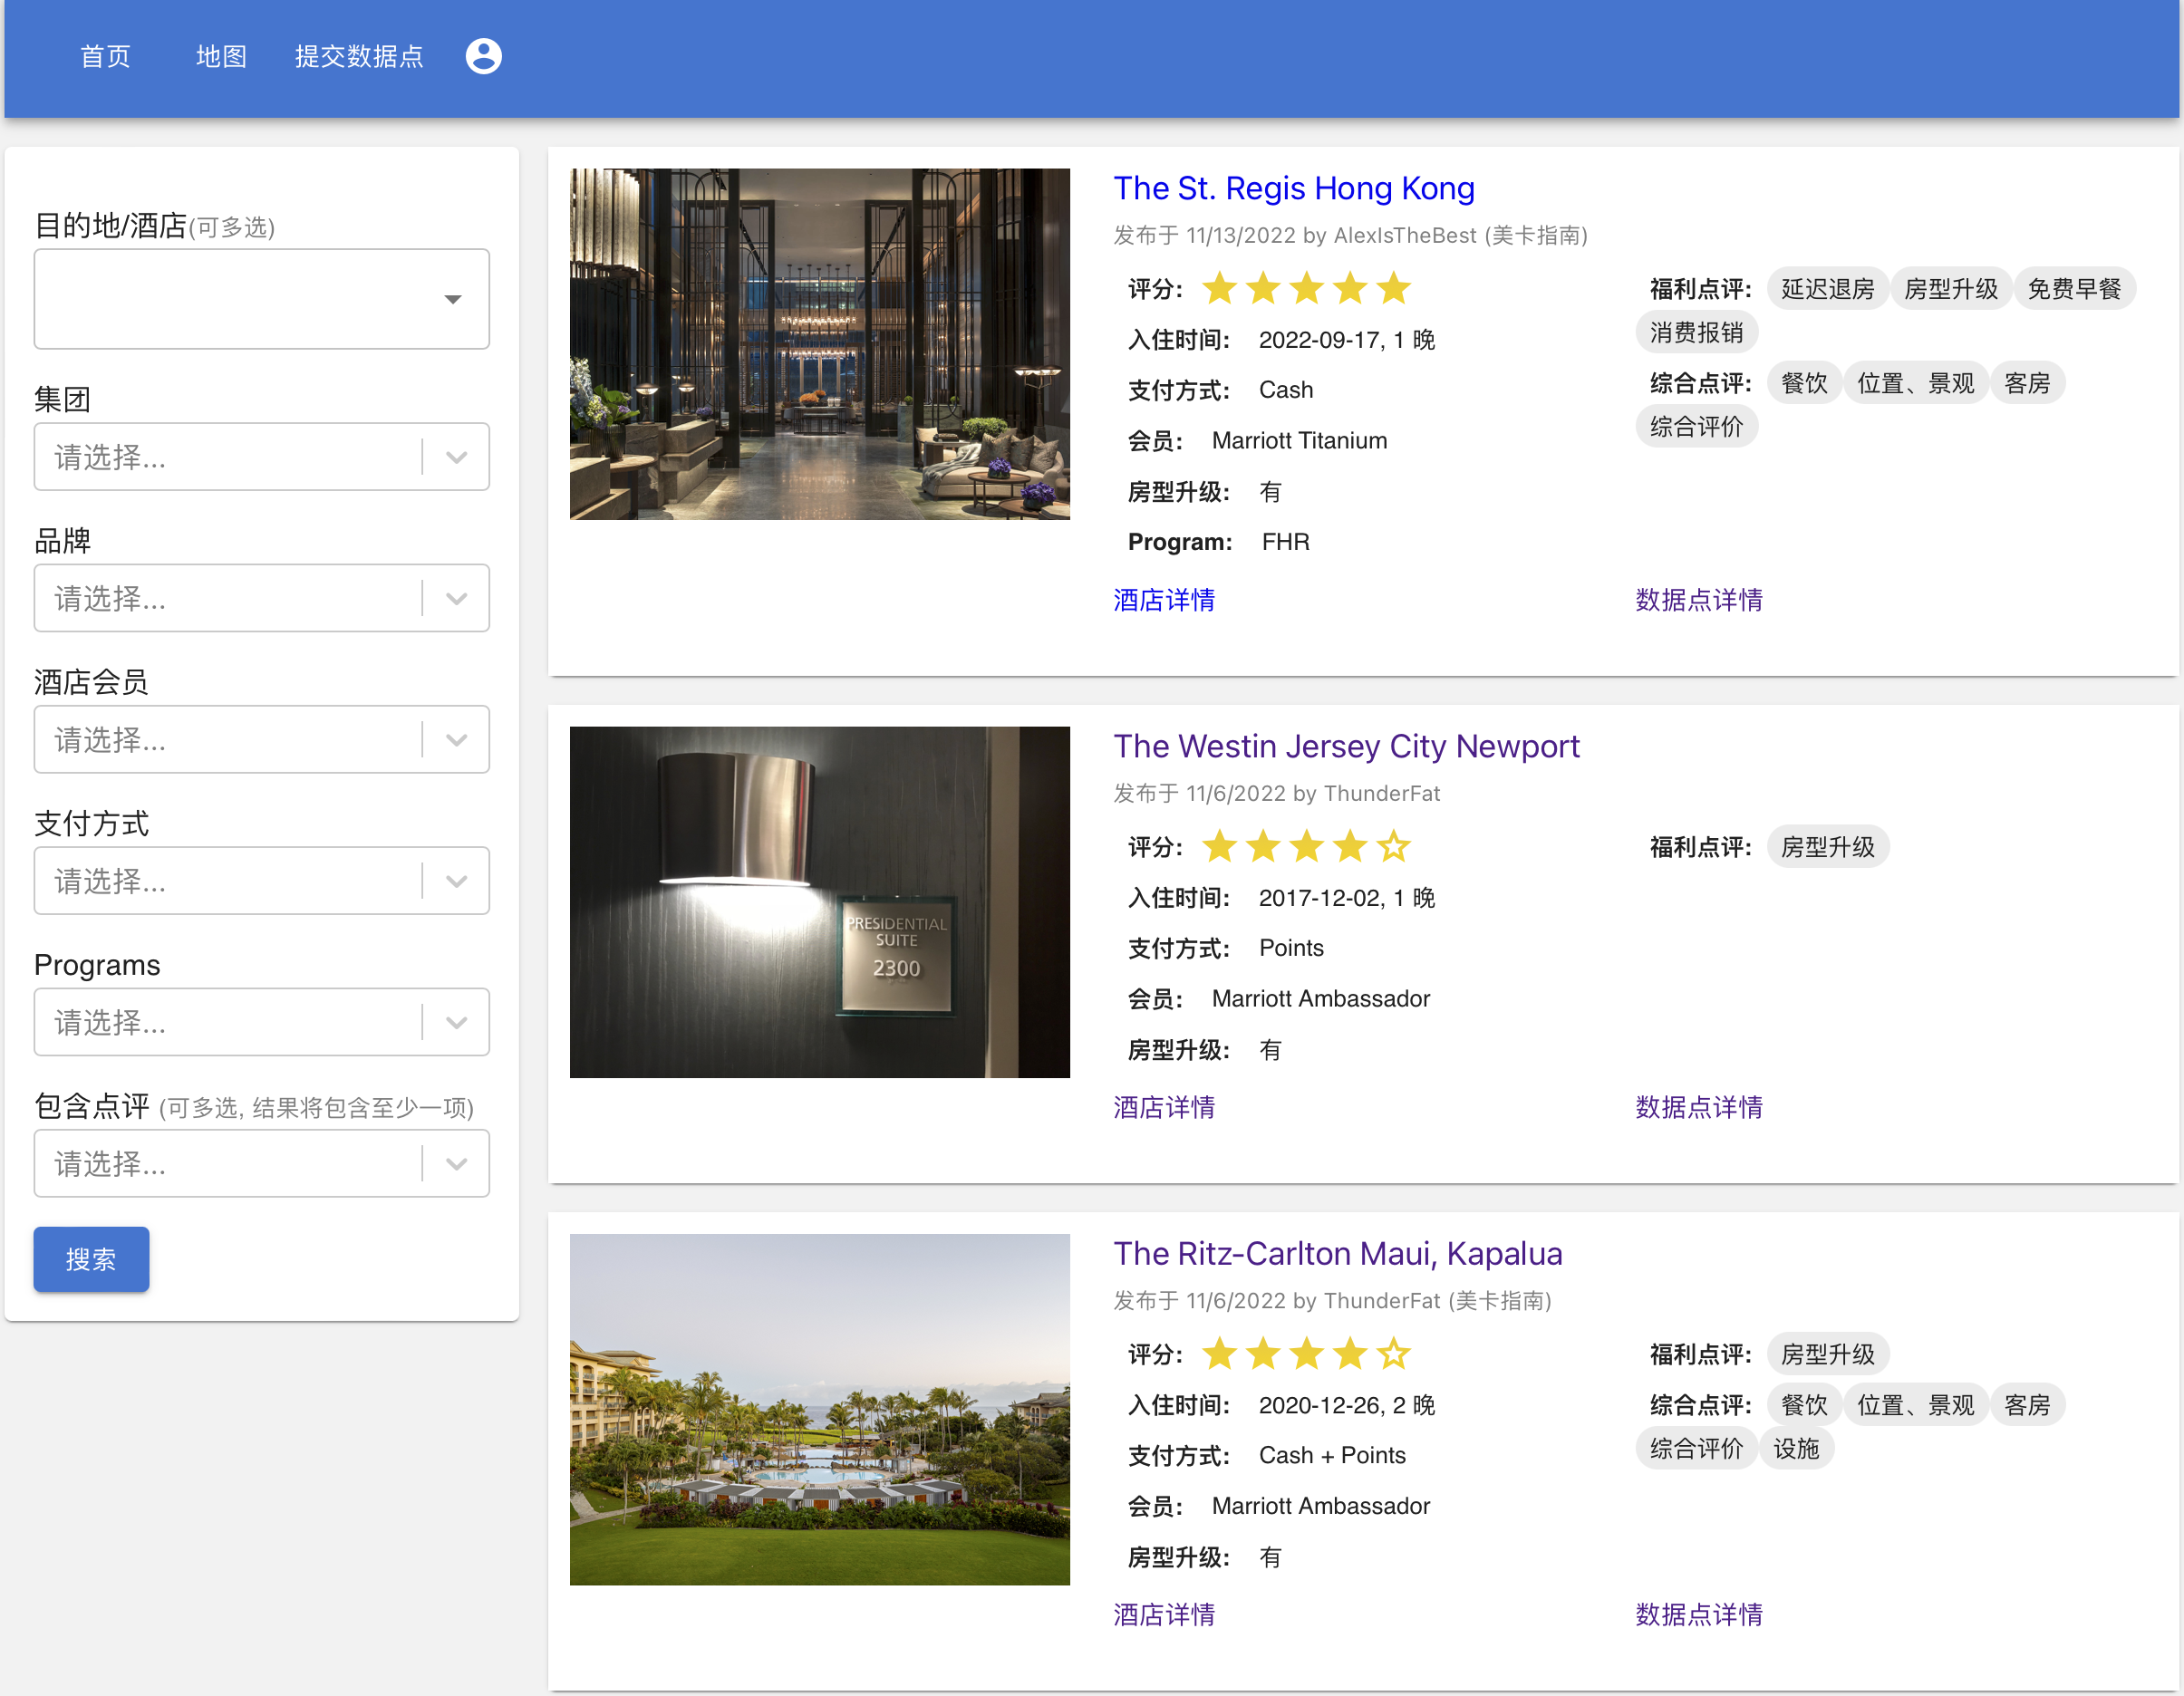The width and height of the screenshot is (2184, 1696).
Task: Expand the 酒店会员 select dropdown
Action: click(262, 740)
